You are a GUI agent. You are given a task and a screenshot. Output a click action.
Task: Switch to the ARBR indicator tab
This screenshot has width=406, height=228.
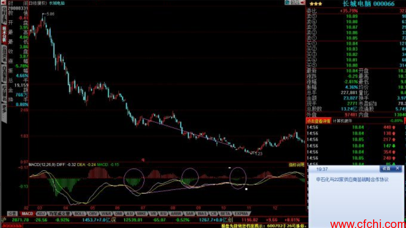pyautogui.click(x=176, y=214)
